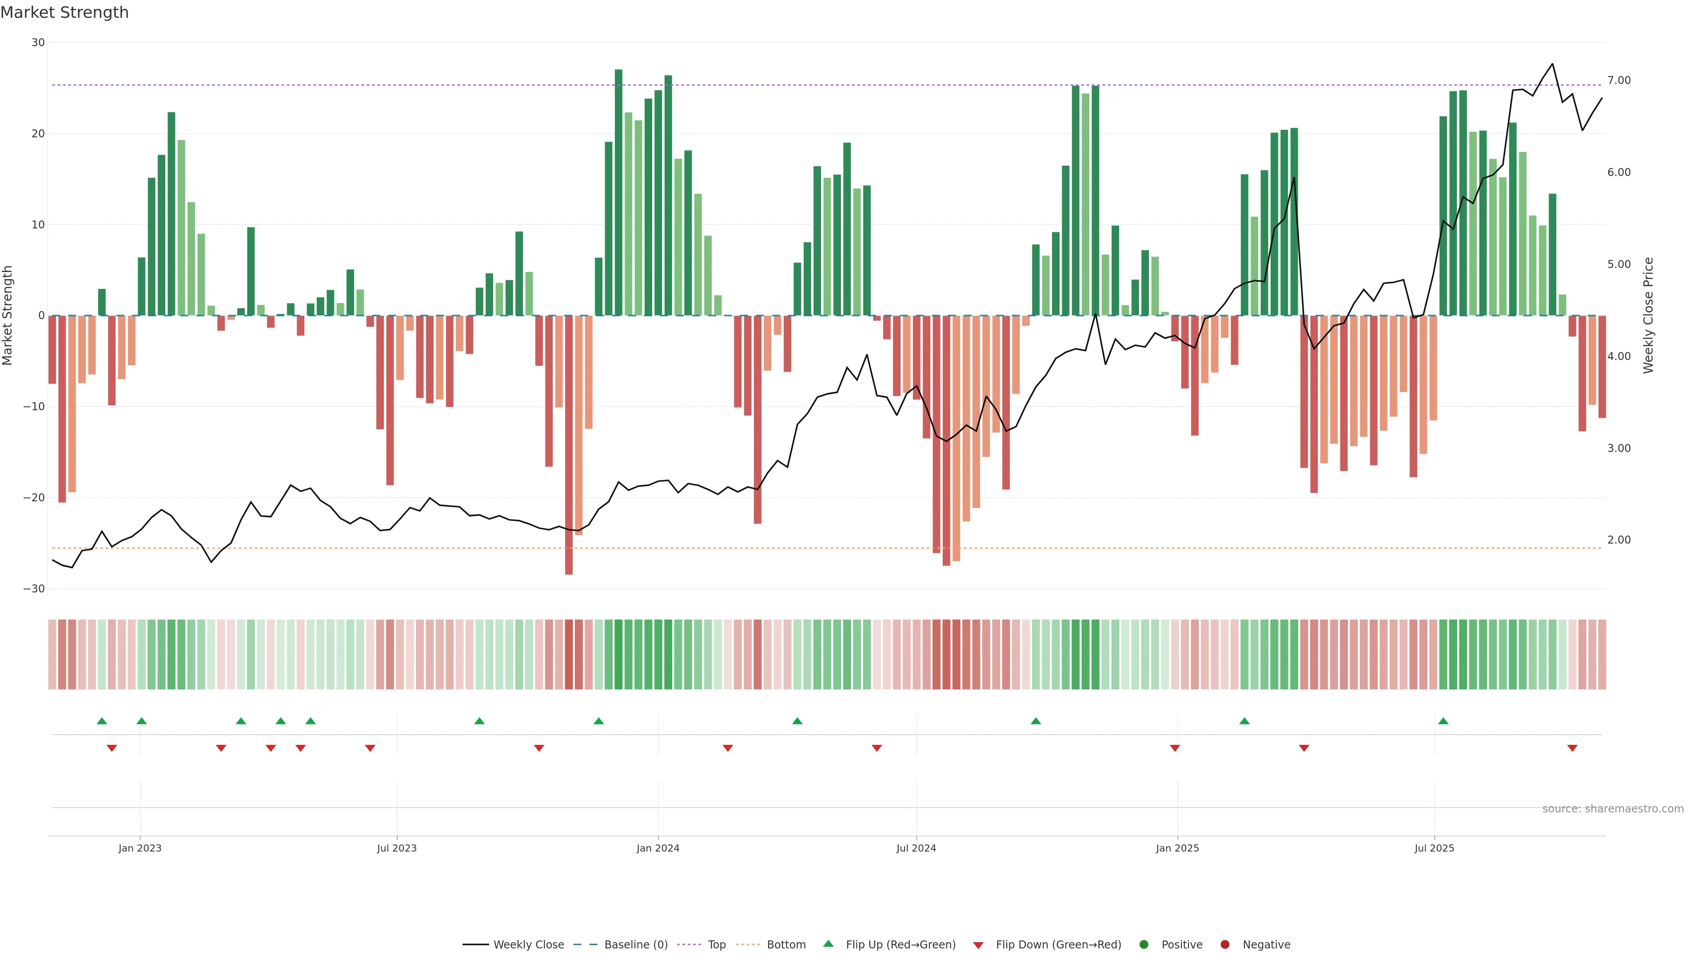The image size is (1706, 960).
Task: Click the first green flip-up triangle marker on the left
Action: pos(102,721)
